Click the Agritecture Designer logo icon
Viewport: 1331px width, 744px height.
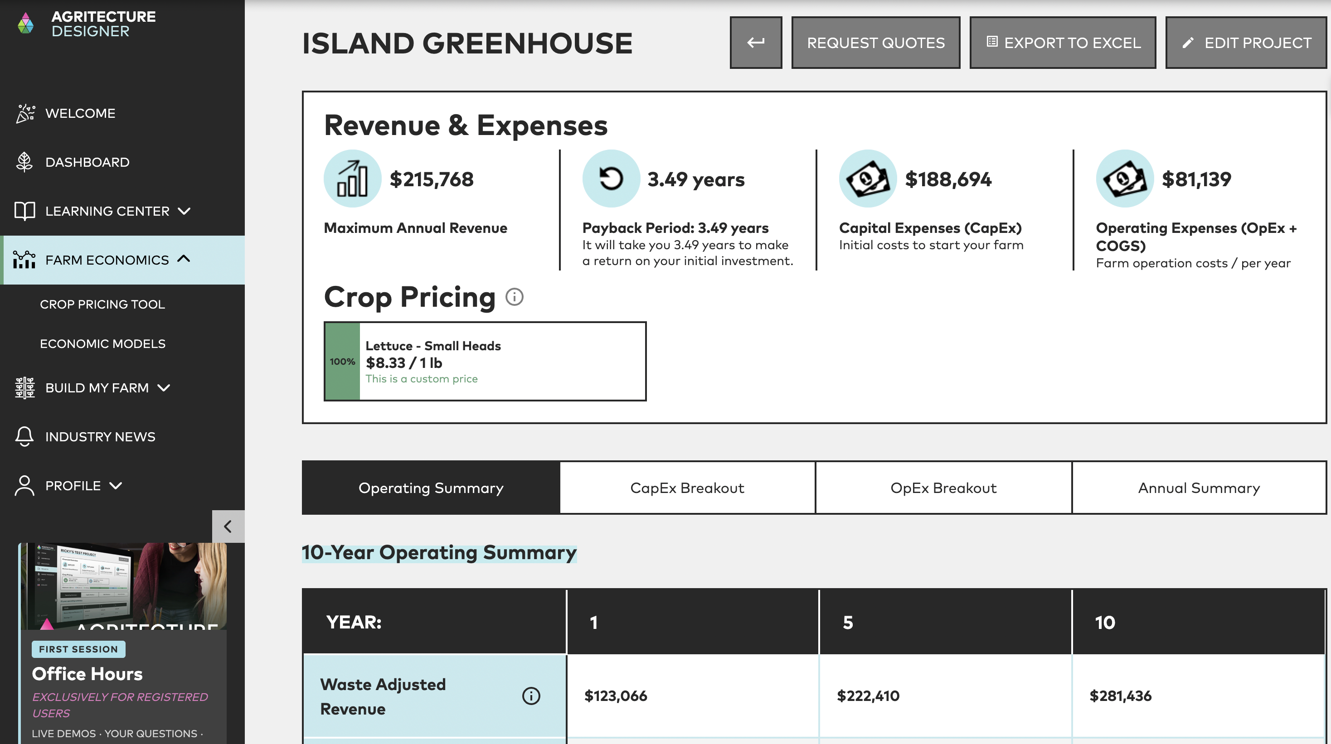pos(25,24)
